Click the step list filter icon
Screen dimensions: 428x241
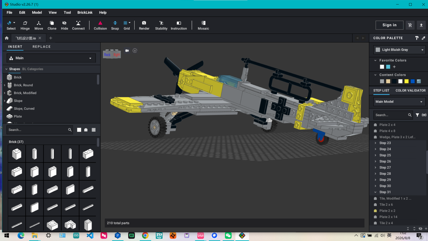417,115
